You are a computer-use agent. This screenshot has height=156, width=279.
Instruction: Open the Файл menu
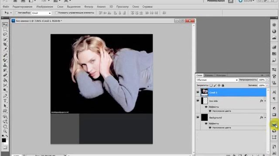pos(6,6)
